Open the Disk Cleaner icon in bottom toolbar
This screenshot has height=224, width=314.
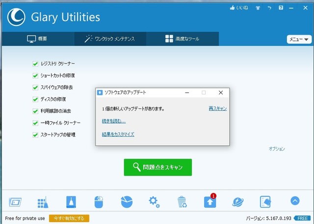tap(71, 202)
